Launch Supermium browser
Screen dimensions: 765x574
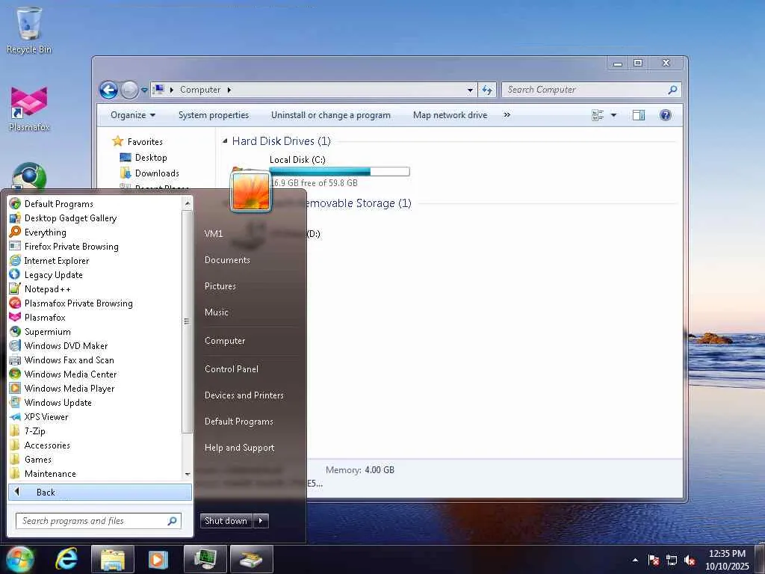click(40, 331)
